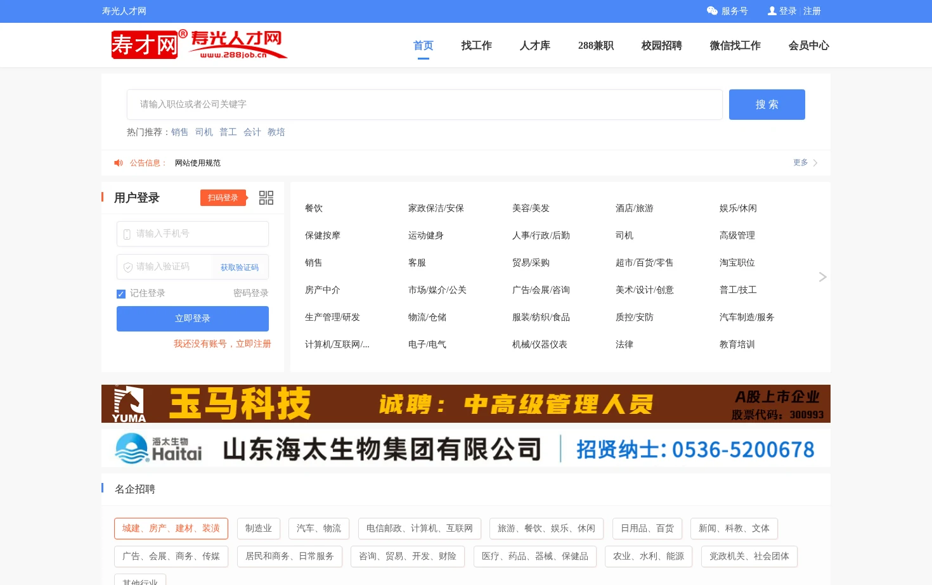The width and height of the screenshot is (932, 585).
Task: Select 农业、水利、能源 industry tab
Action: [x=649, y=556]
